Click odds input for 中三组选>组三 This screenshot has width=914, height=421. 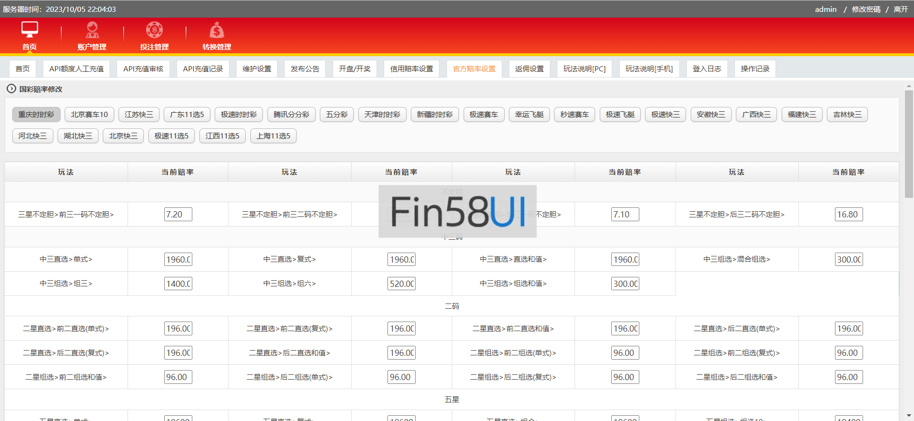(178, 284)
